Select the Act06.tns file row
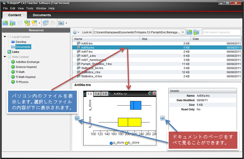244x159 pixels. pyautogui.click(x=157, y=43)
